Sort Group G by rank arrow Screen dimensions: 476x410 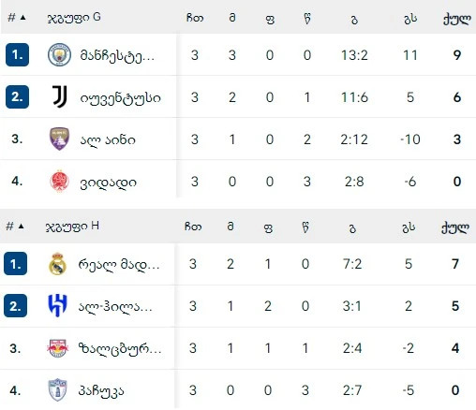point(22,18)
